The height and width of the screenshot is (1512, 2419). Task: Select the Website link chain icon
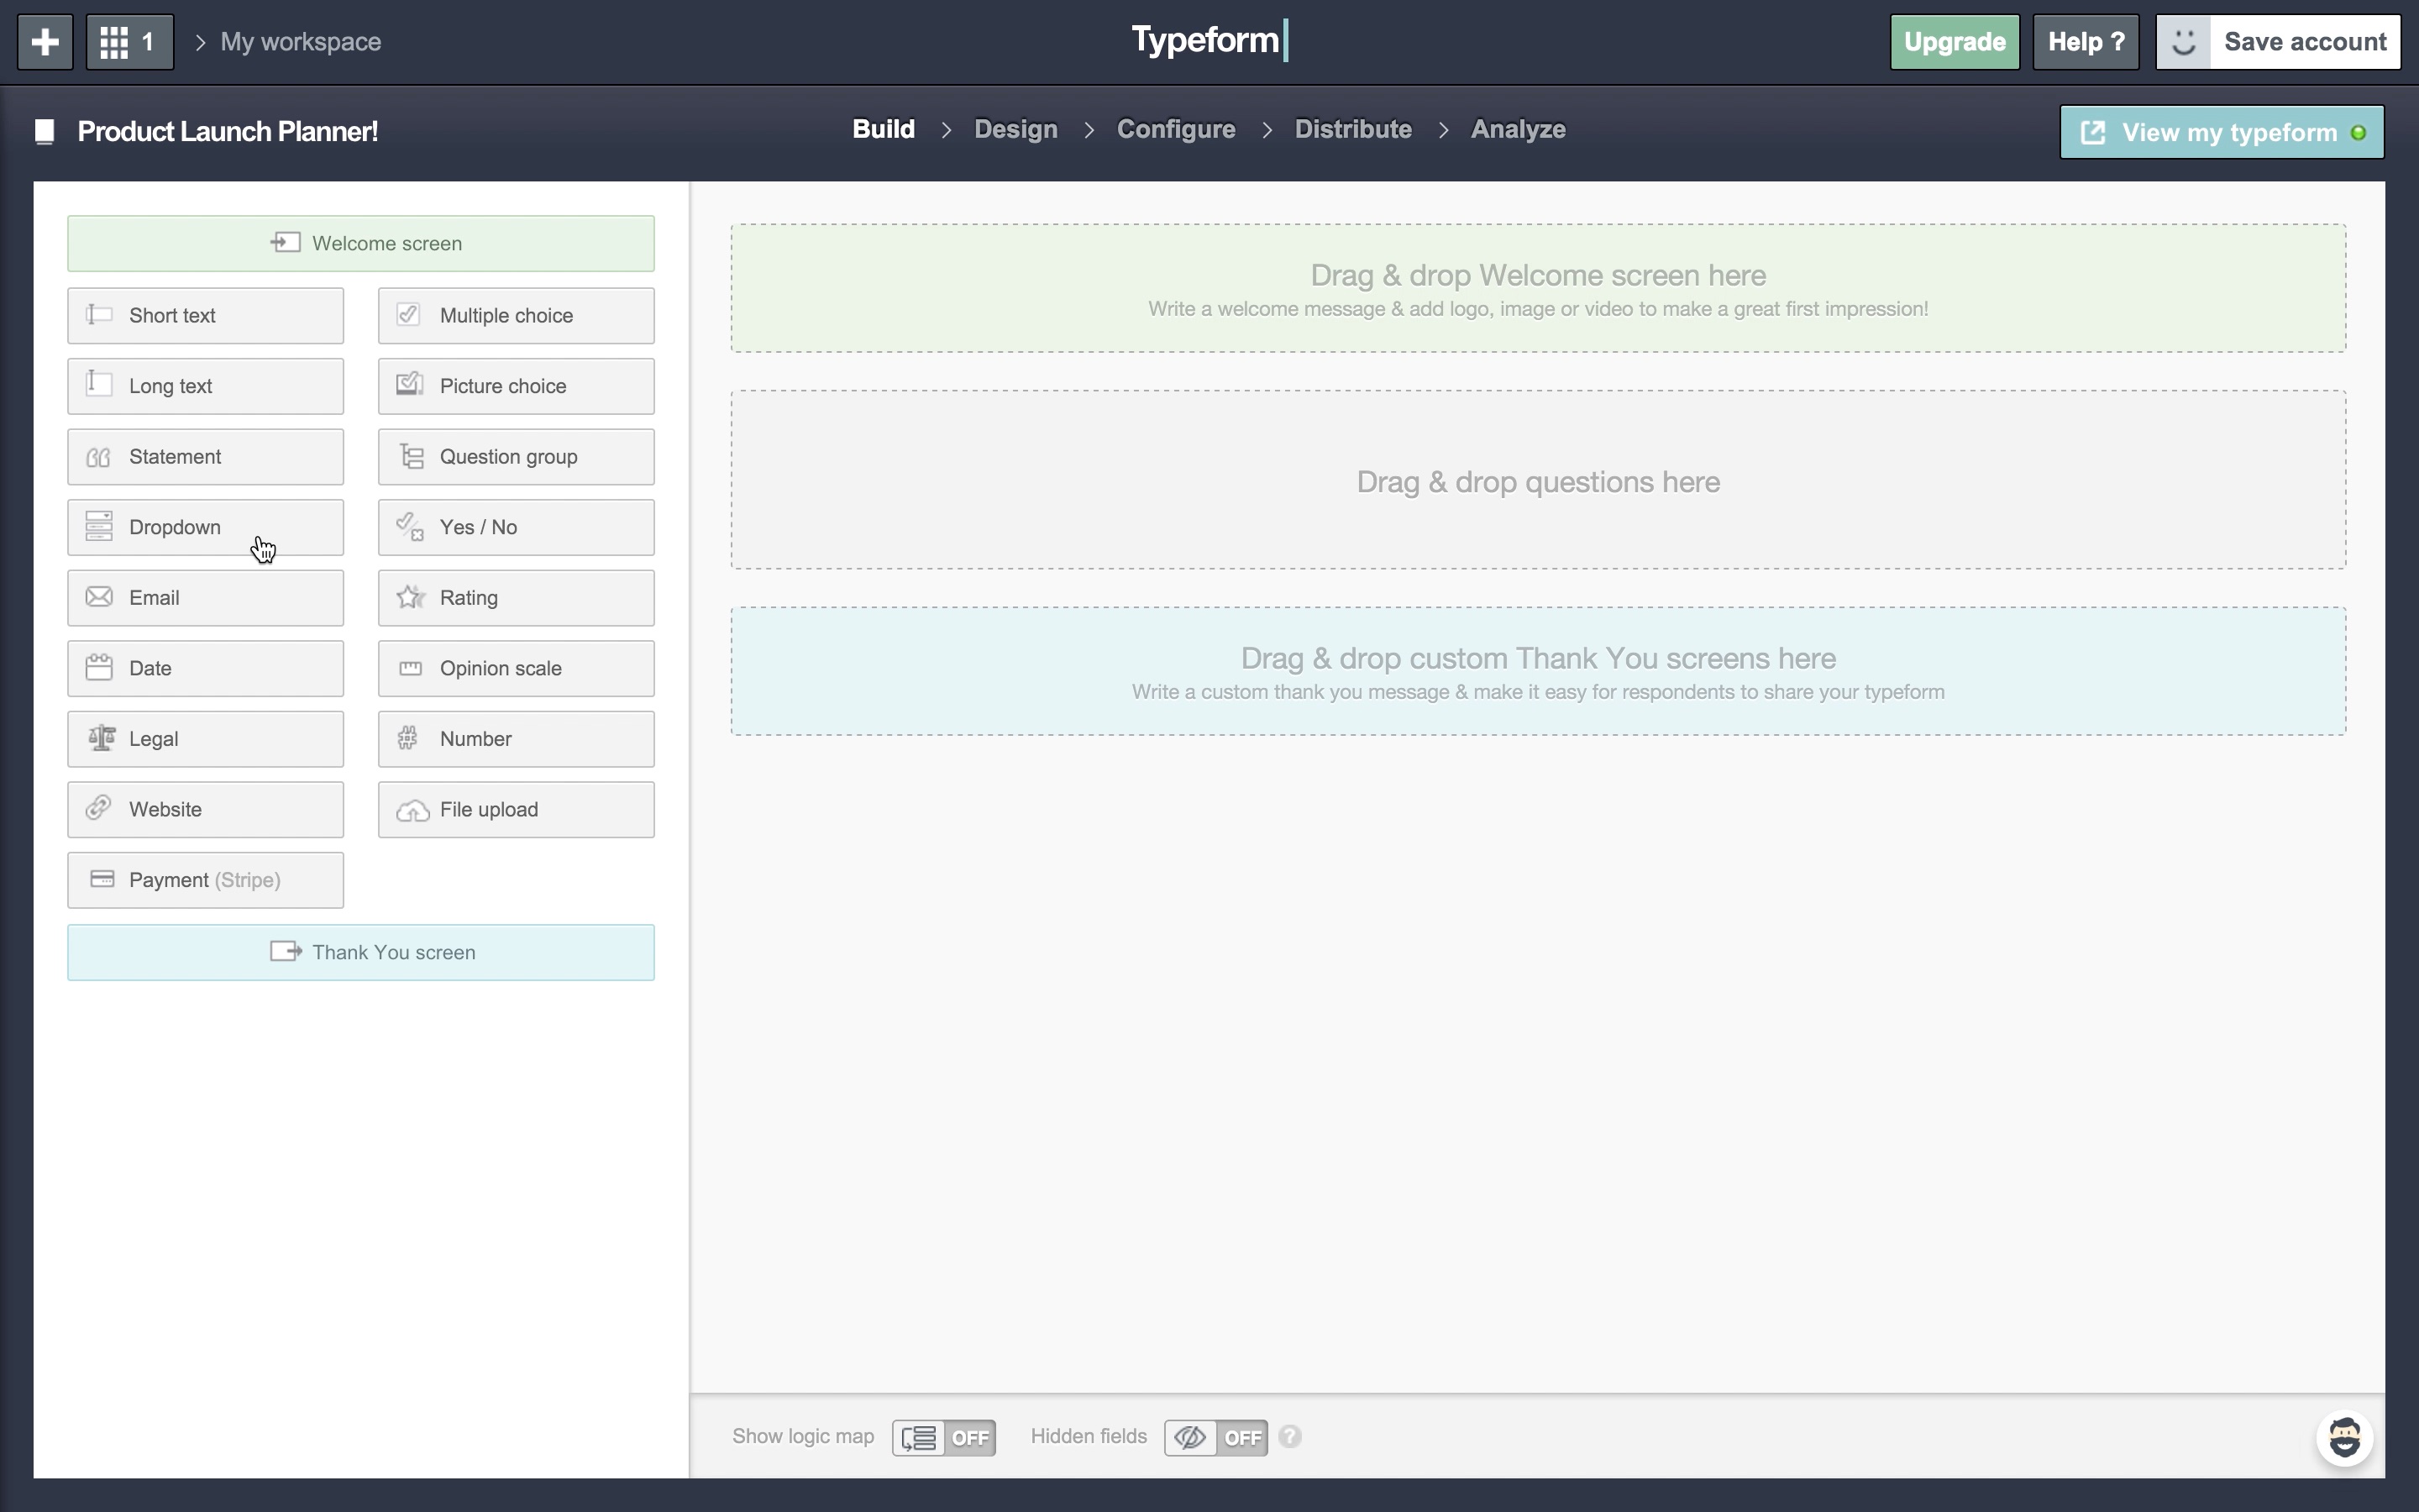coord(98,807)
